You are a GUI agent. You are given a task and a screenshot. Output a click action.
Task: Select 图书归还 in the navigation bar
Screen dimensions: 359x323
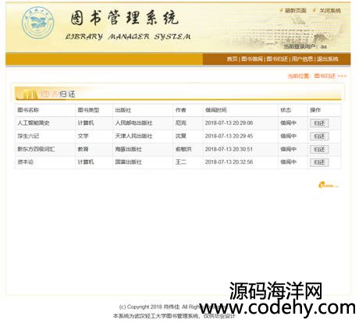[x=277, y=59]
